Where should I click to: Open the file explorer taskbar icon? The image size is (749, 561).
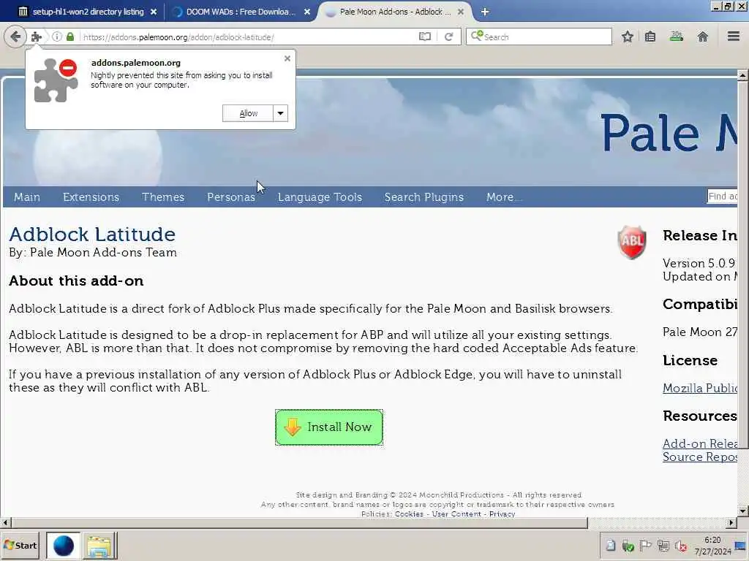point(99,546)
